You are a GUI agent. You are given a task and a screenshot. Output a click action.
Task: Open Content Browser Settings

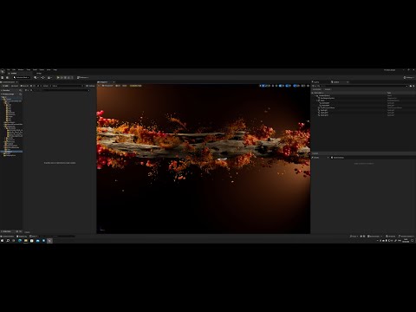tap(90, 86)
